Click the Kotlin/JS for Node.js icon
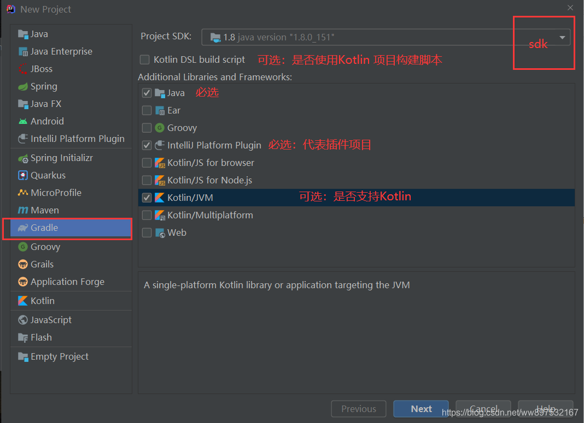 coord(160,180)
